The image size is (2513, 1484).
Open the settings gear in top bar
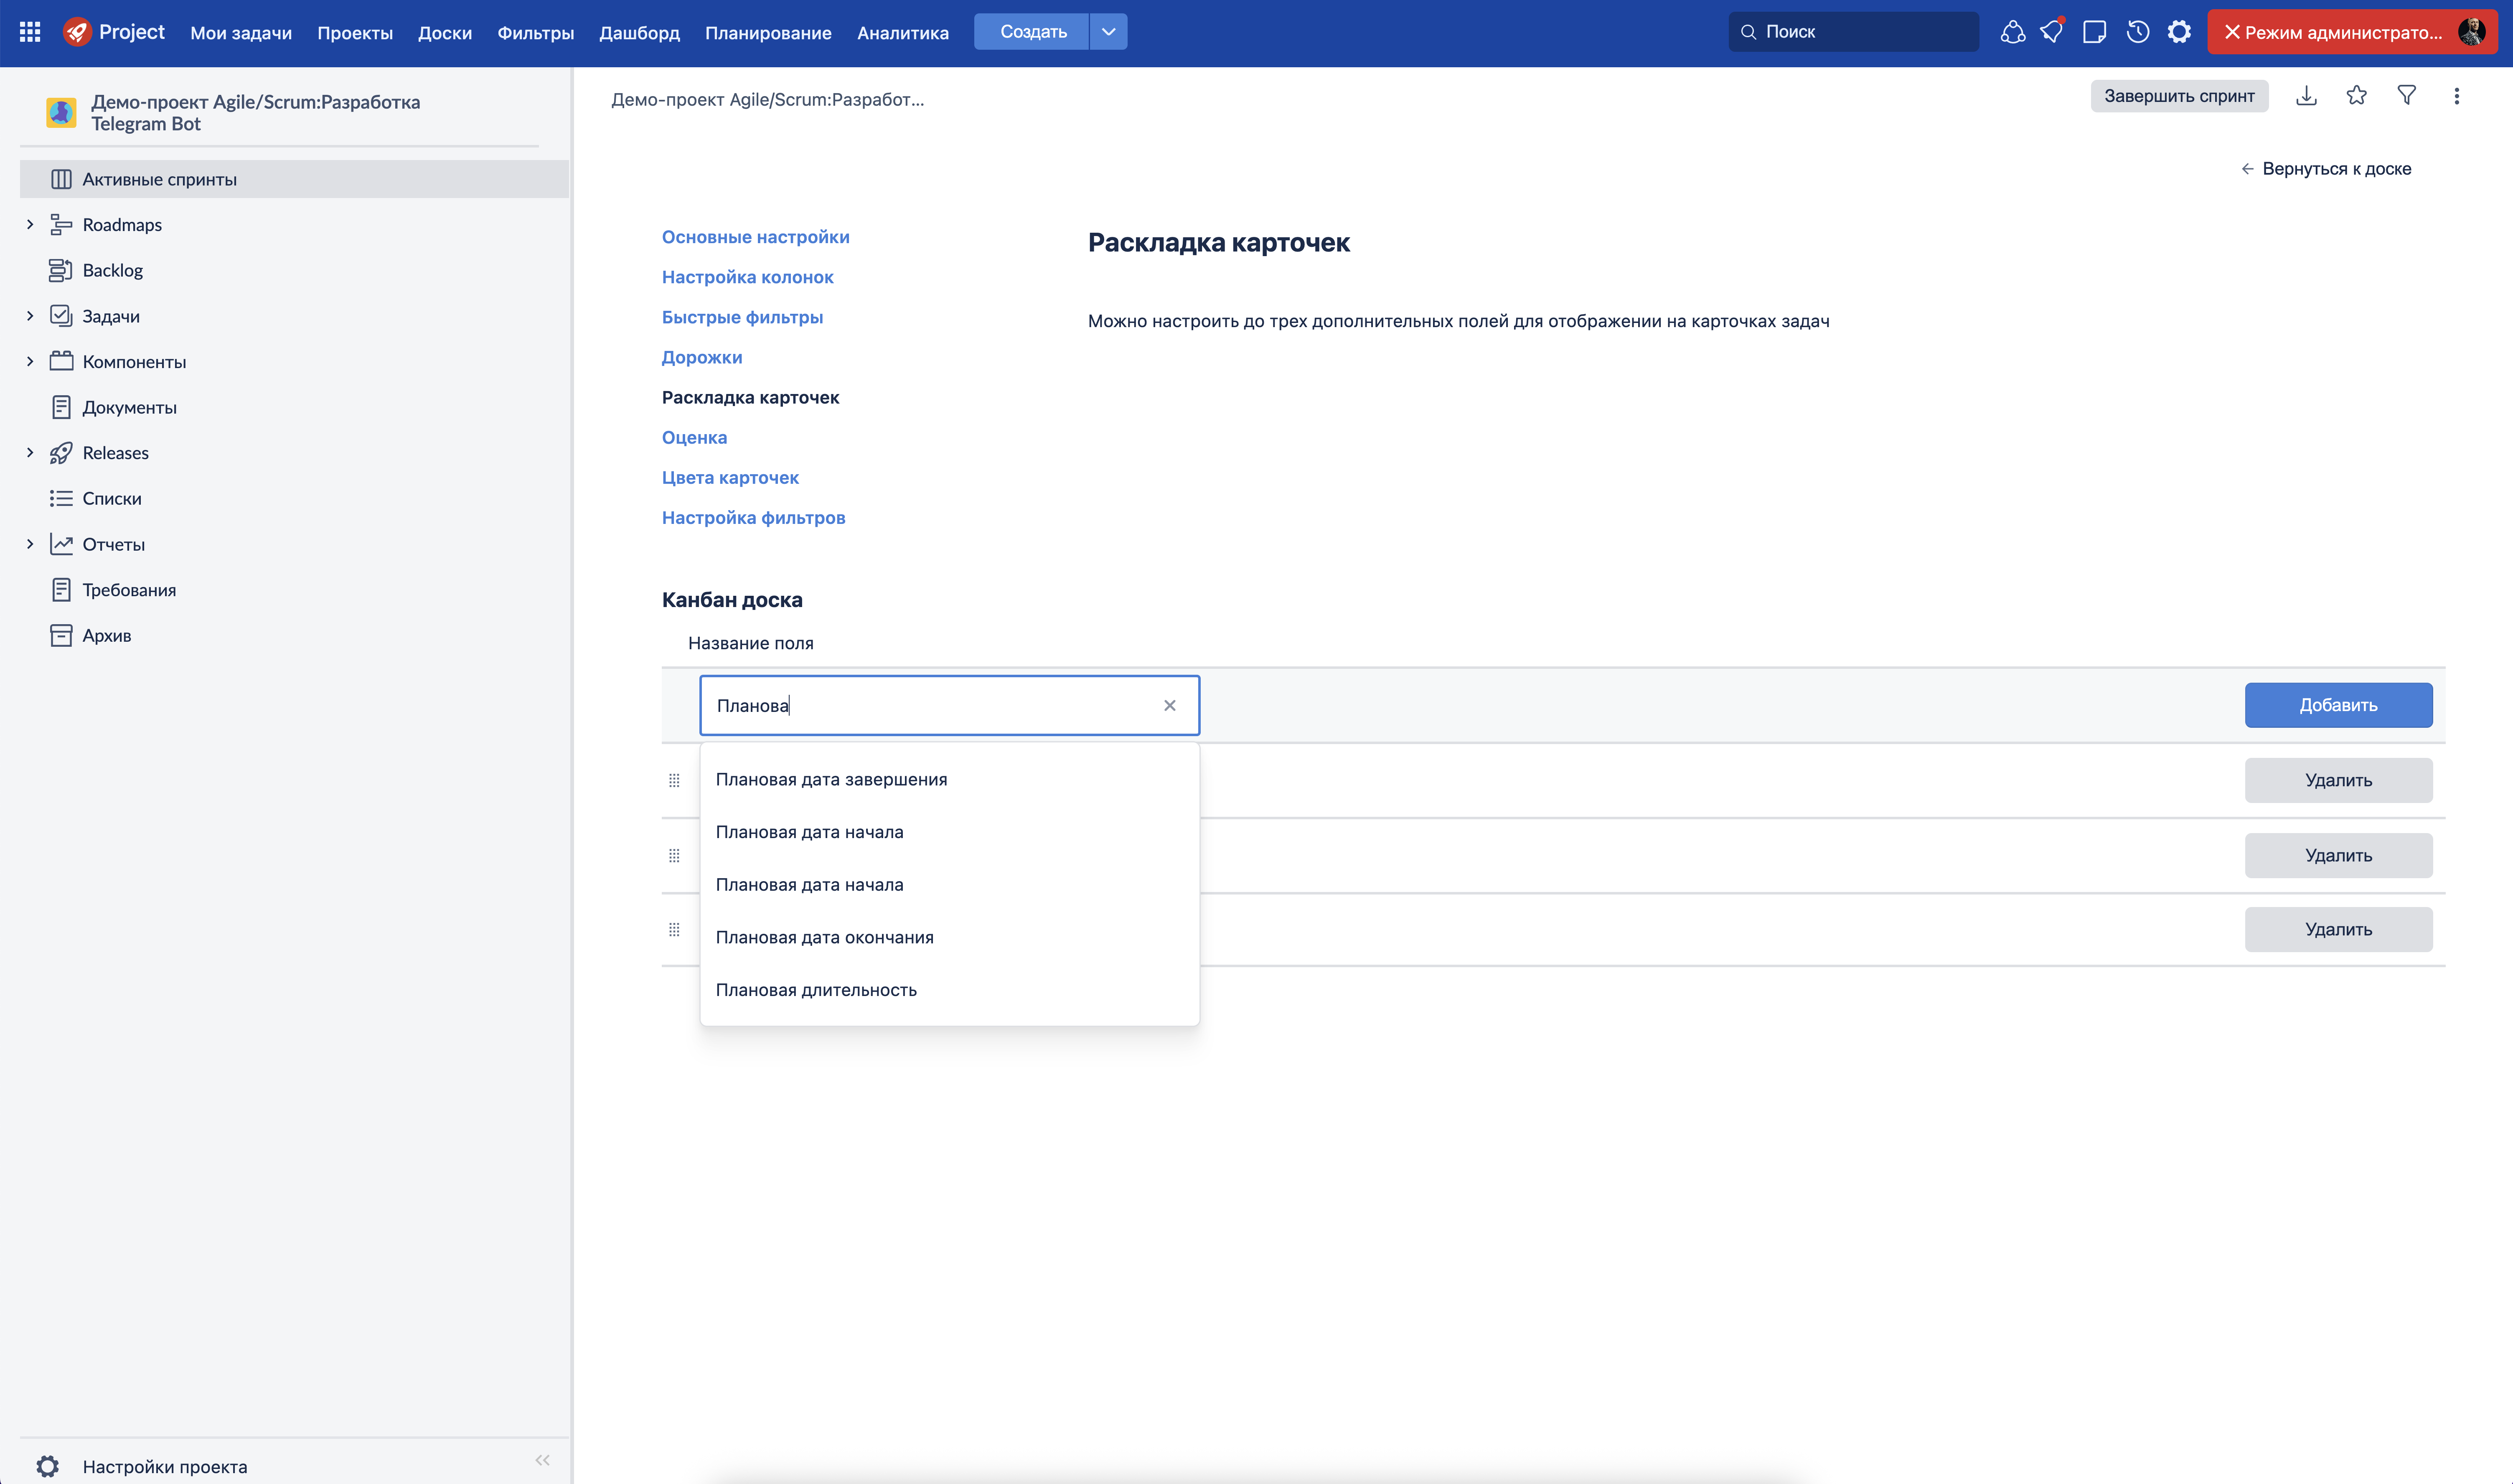tap(2179, 32)
